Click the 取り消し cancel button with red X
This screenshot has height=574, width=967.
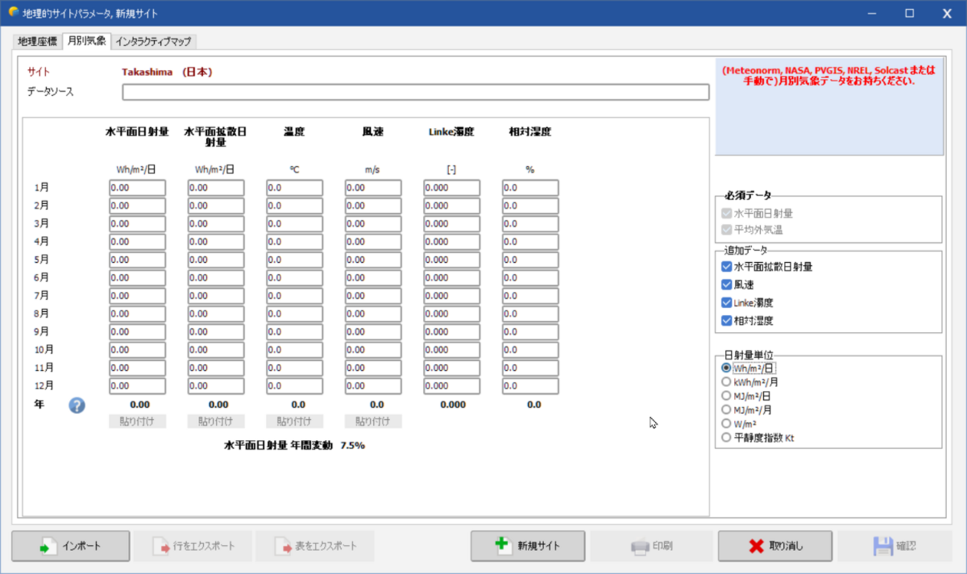[774, 546]
